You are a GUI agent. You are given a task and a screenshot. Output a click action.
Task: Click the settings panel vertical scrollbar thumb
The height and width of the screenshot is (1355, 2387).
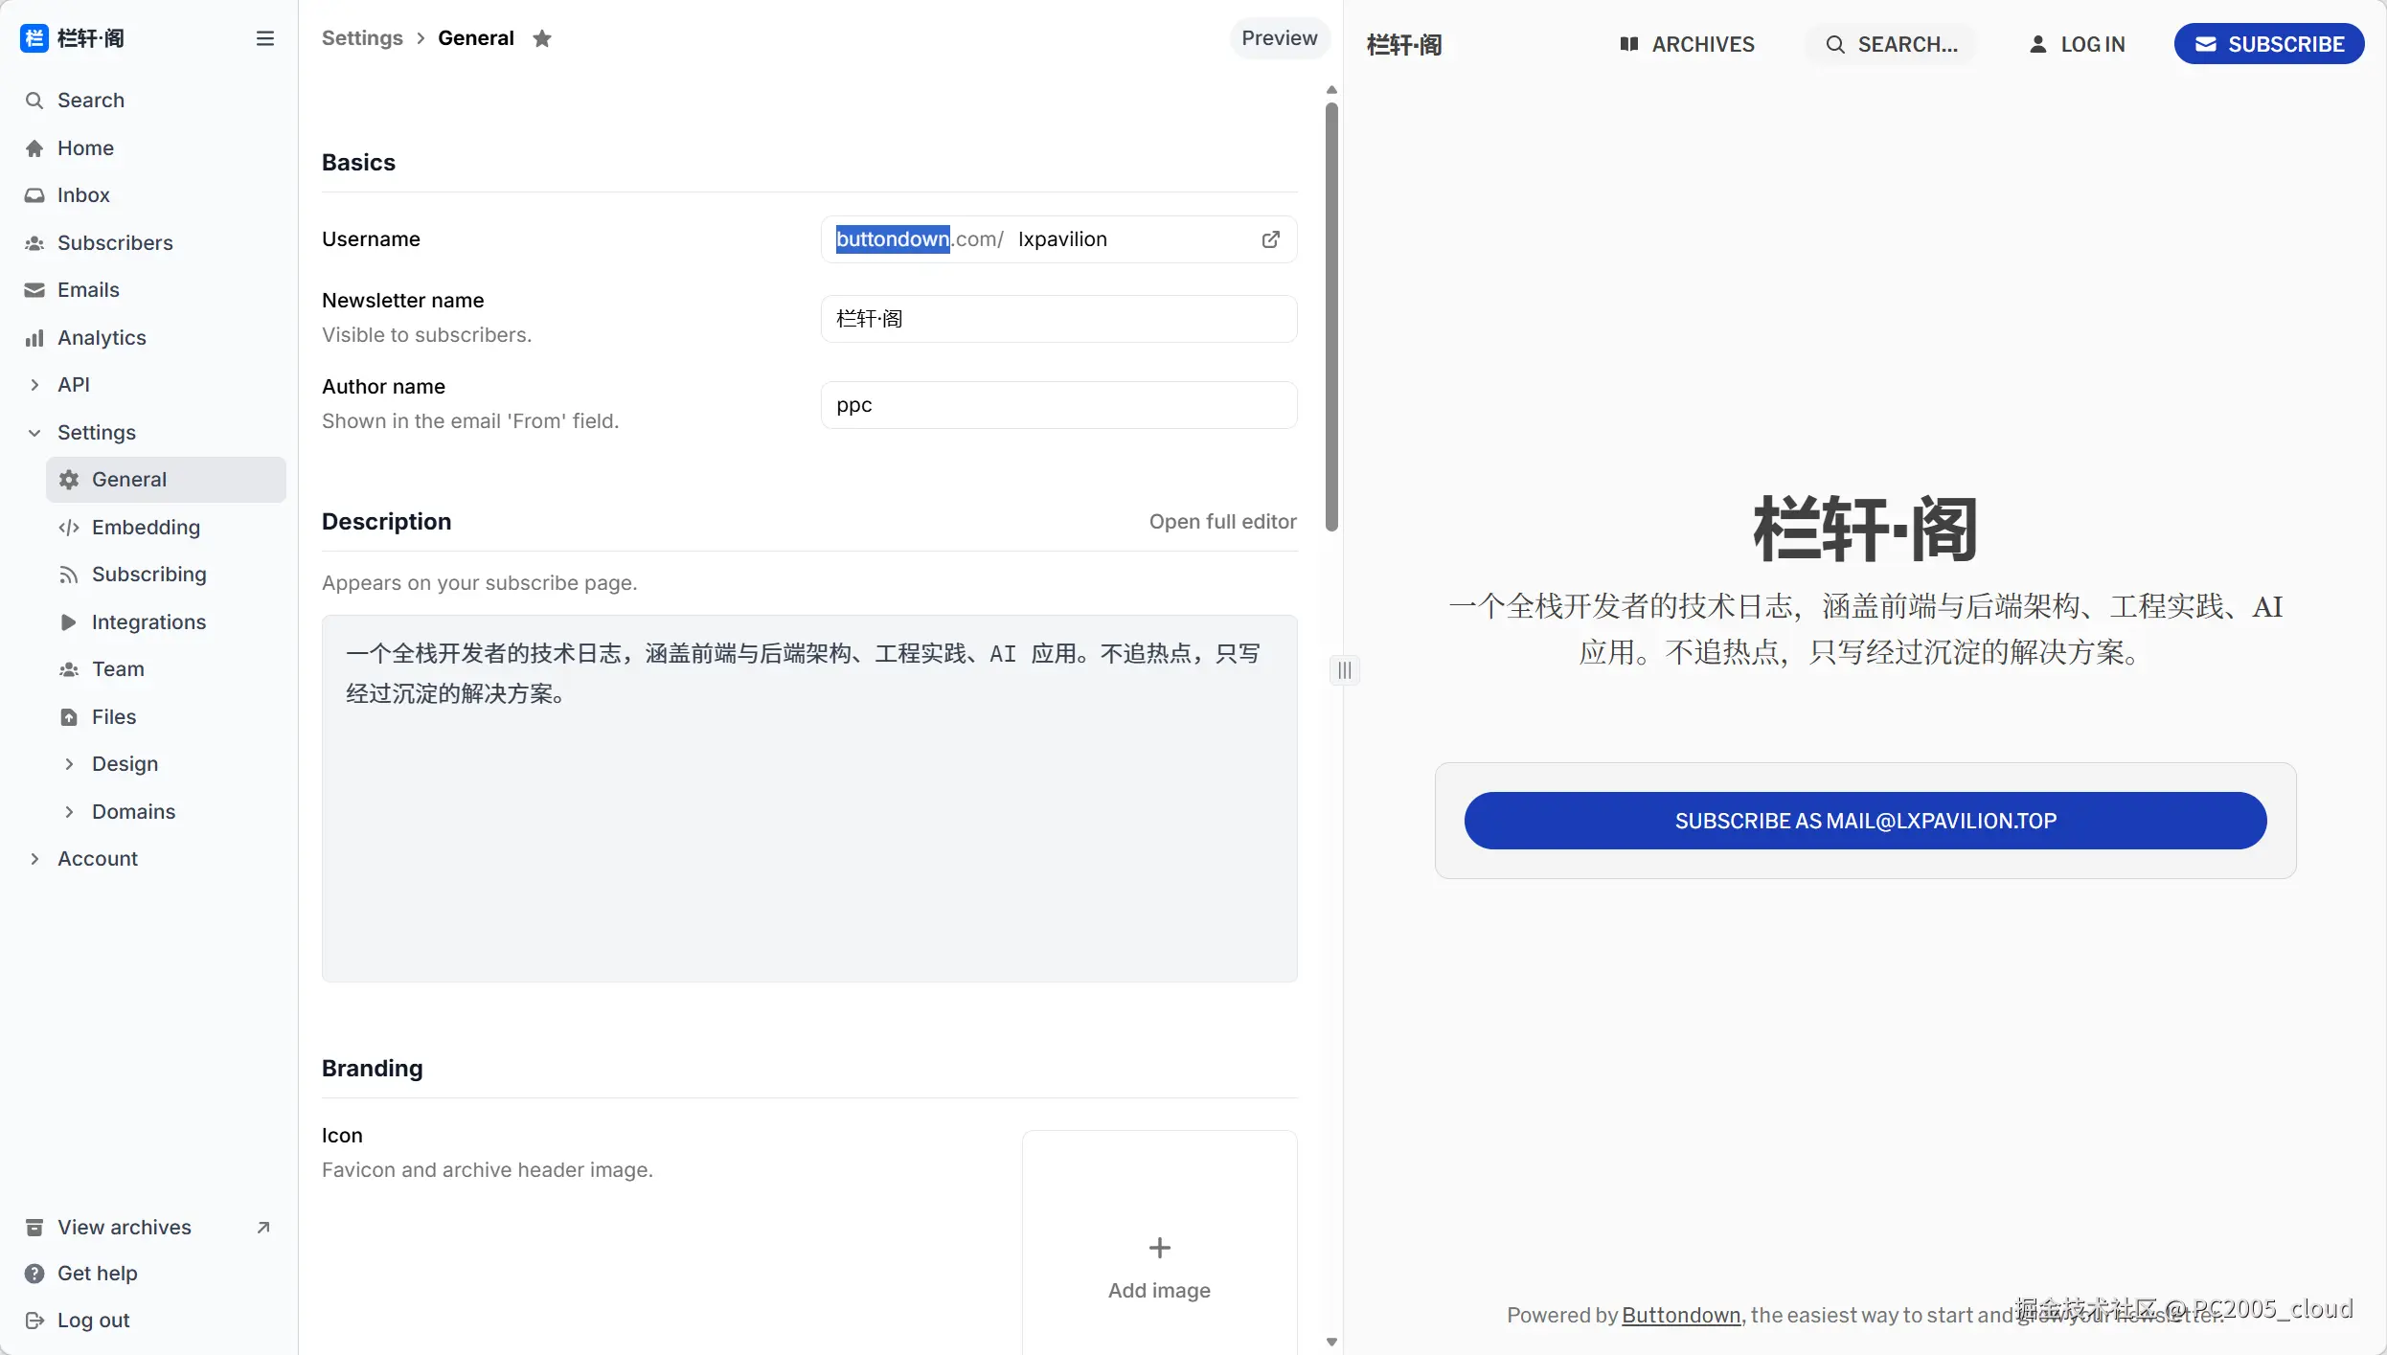1331,317
